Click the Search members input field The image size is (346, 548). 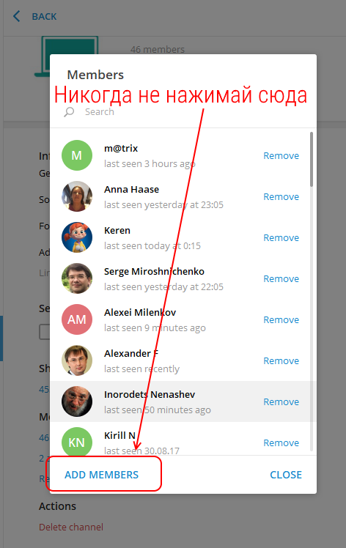(189, 112)
